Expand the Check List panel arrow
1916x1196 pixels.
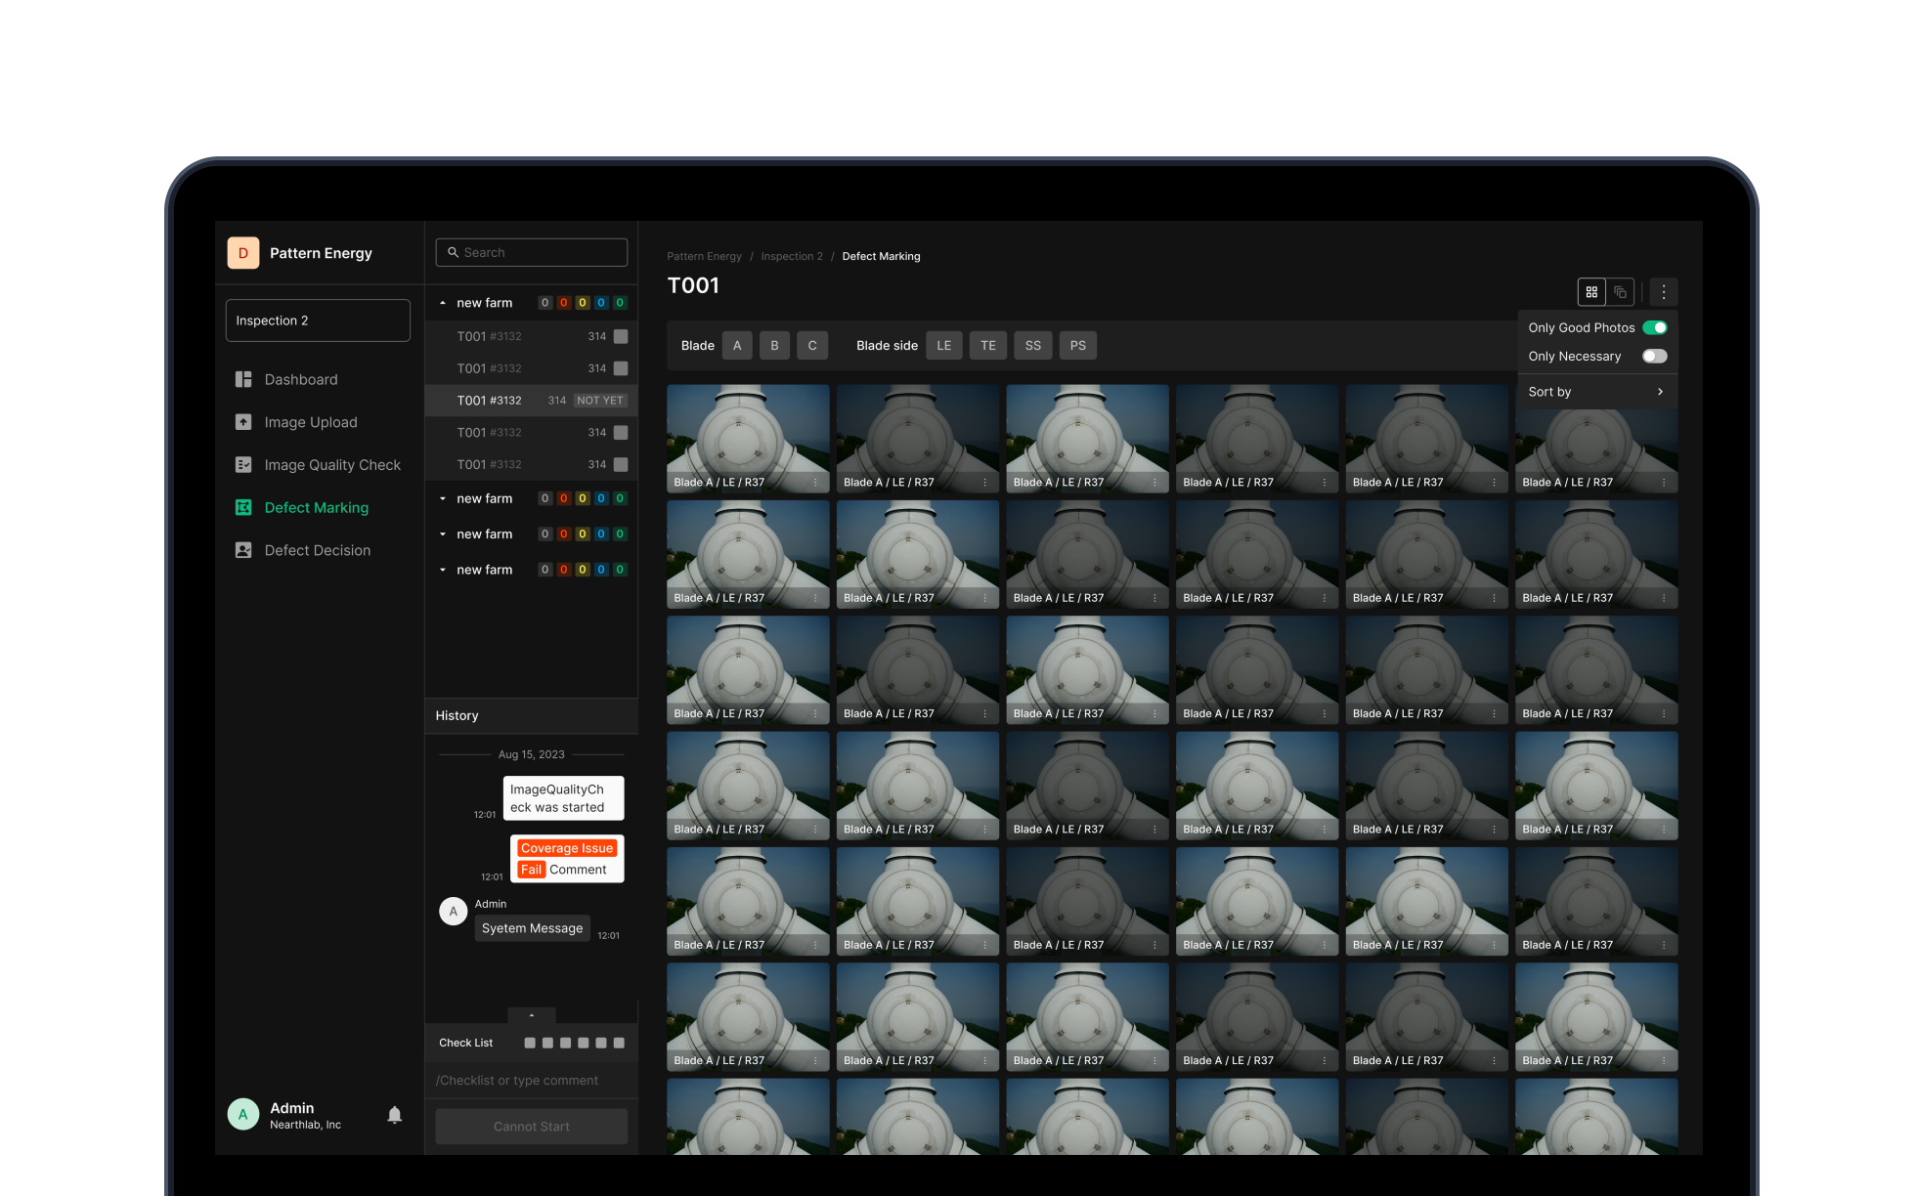[532, 1015]
